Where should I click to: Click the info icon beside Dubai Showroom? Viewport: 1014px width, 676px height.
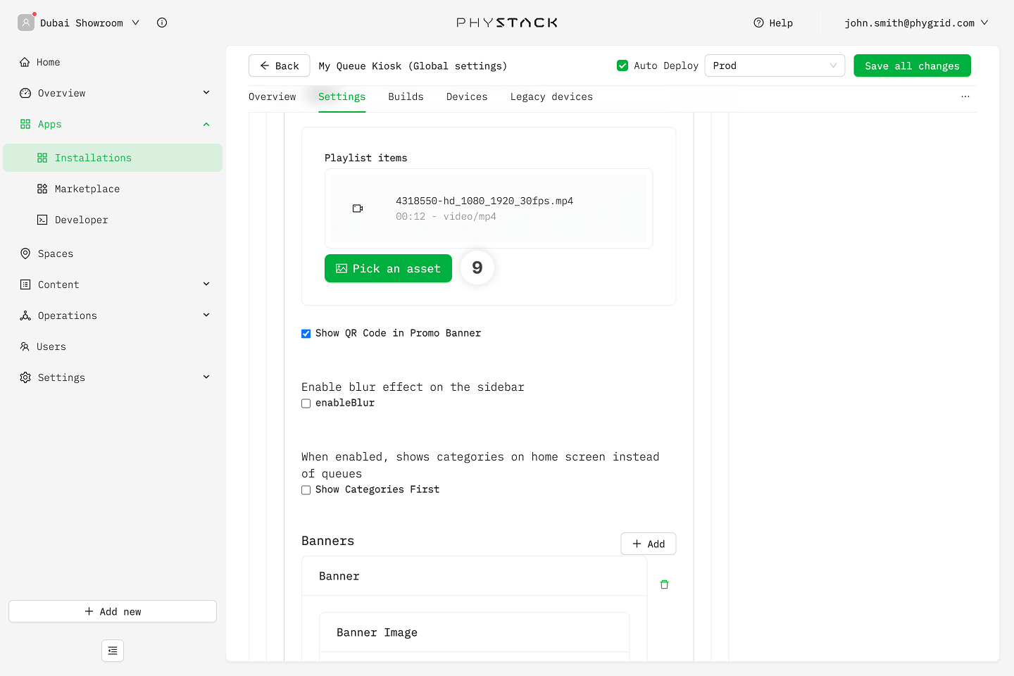tap(162, 23)
